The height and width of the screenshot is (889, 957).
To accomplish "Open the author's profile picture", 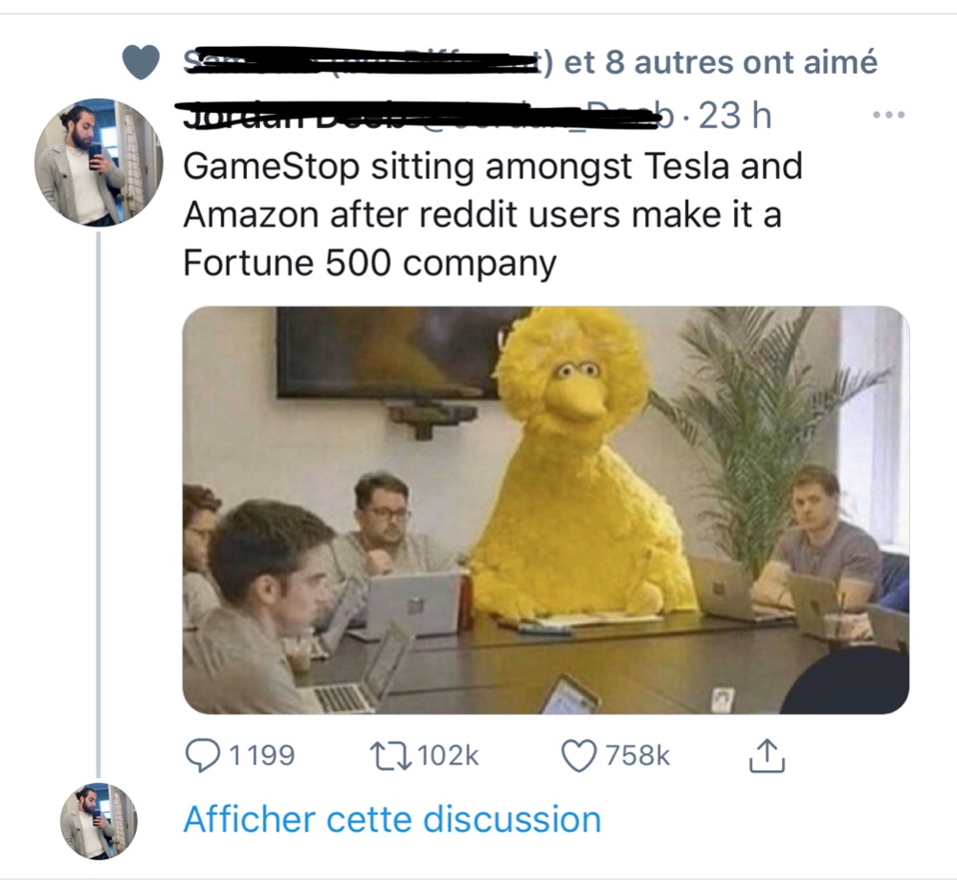I will coord(99,163).
